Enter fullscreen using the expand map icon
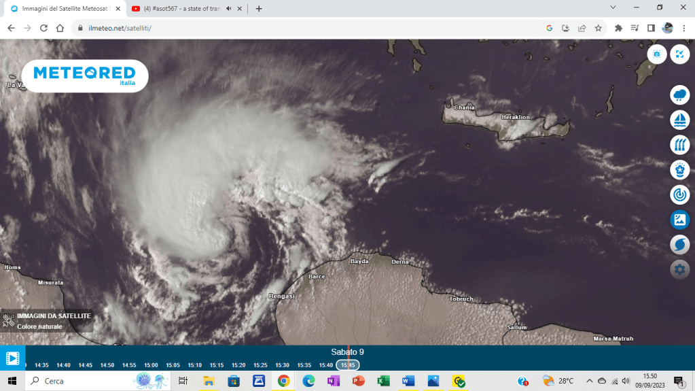 680,54
